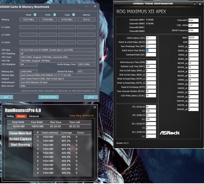Image resolution: width=204 pixels, height=184 pixels.
Task: Close the AIDA64 benchmark window via title X
Action: click(95, 6)
